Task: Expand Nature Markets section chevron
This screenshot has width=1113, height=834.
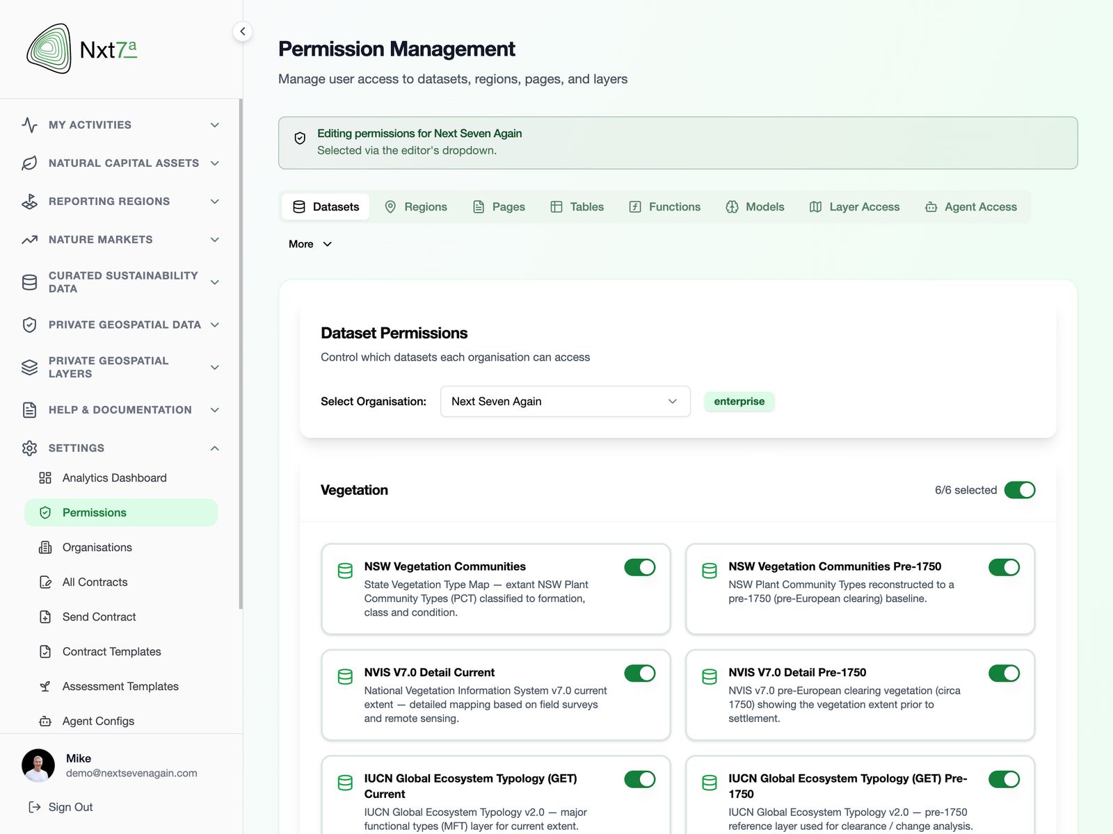Action: pyautogui.click(x=215, y=240)
